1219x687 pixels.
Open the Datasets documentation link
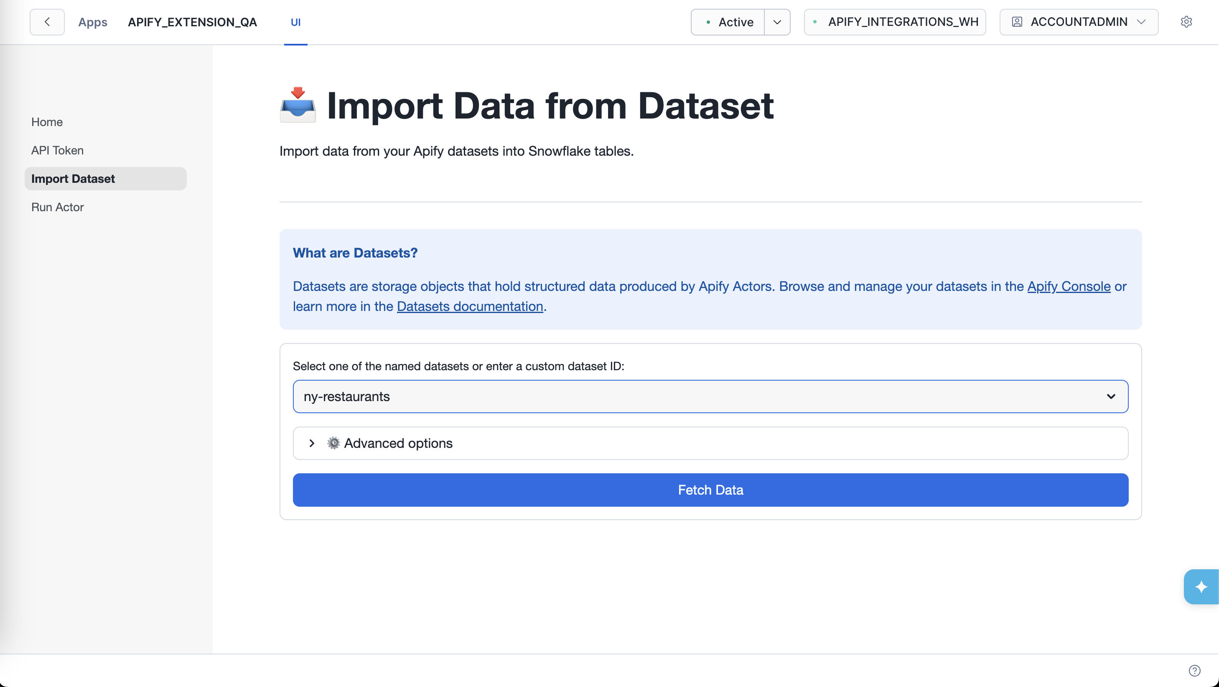[469, 306]
